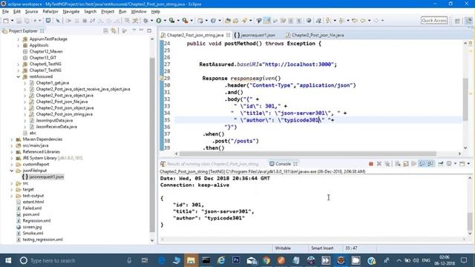
Task: Toggle Mark Occurrences highlighted toolbar button
Action: [267, 21]
